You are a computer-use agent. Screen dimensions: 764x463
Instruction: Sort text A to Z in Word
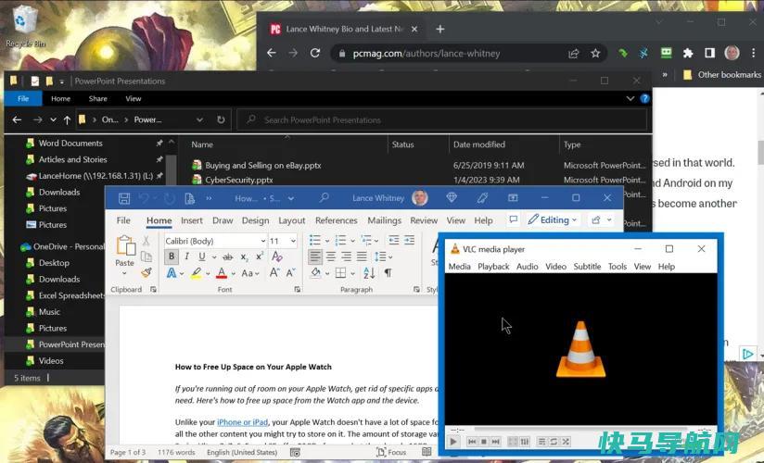369,272
